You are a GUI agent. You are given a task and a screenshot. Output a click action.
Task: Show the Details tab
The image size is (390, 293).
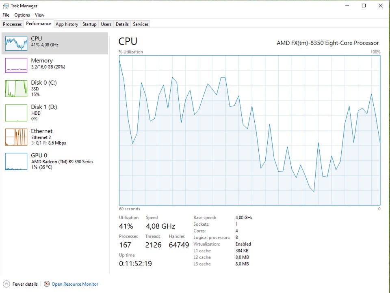122,24
